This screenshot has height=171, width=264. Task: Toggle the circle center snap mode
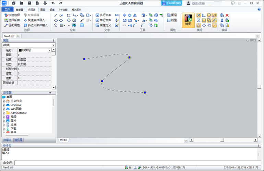pos(209,15)
